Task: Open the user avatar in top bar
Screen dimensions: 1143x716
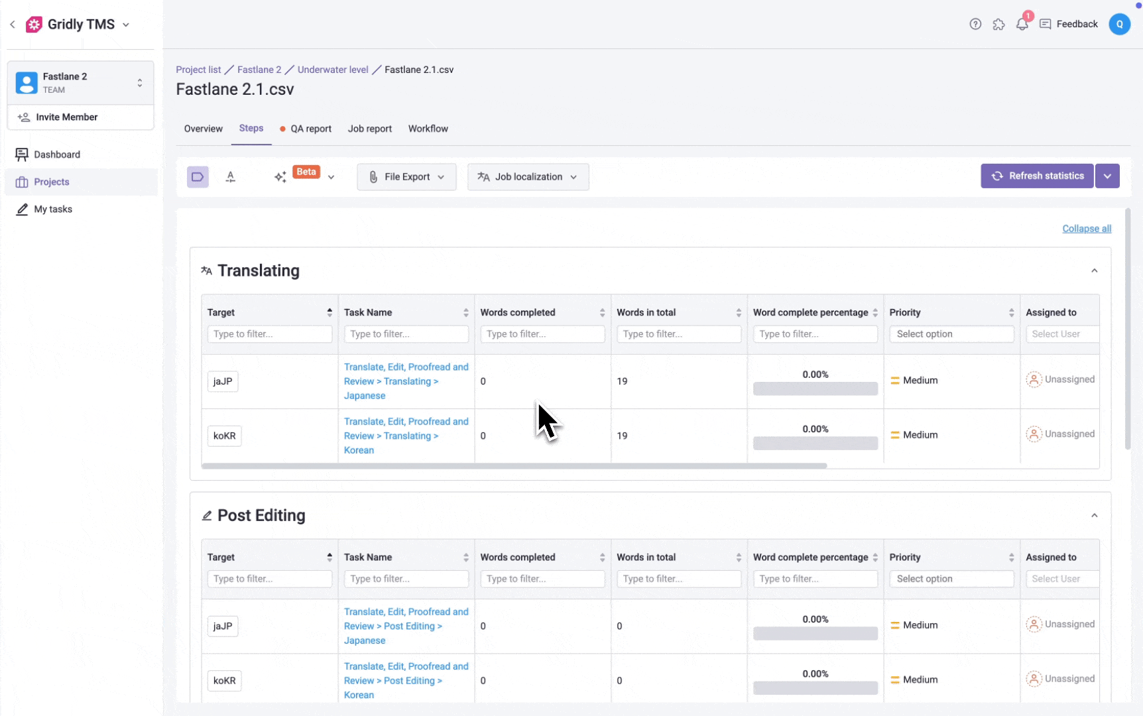Action: pos(1119,25)
